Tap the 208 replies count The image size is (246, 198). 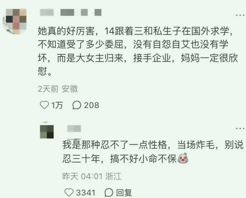[91, 105]
